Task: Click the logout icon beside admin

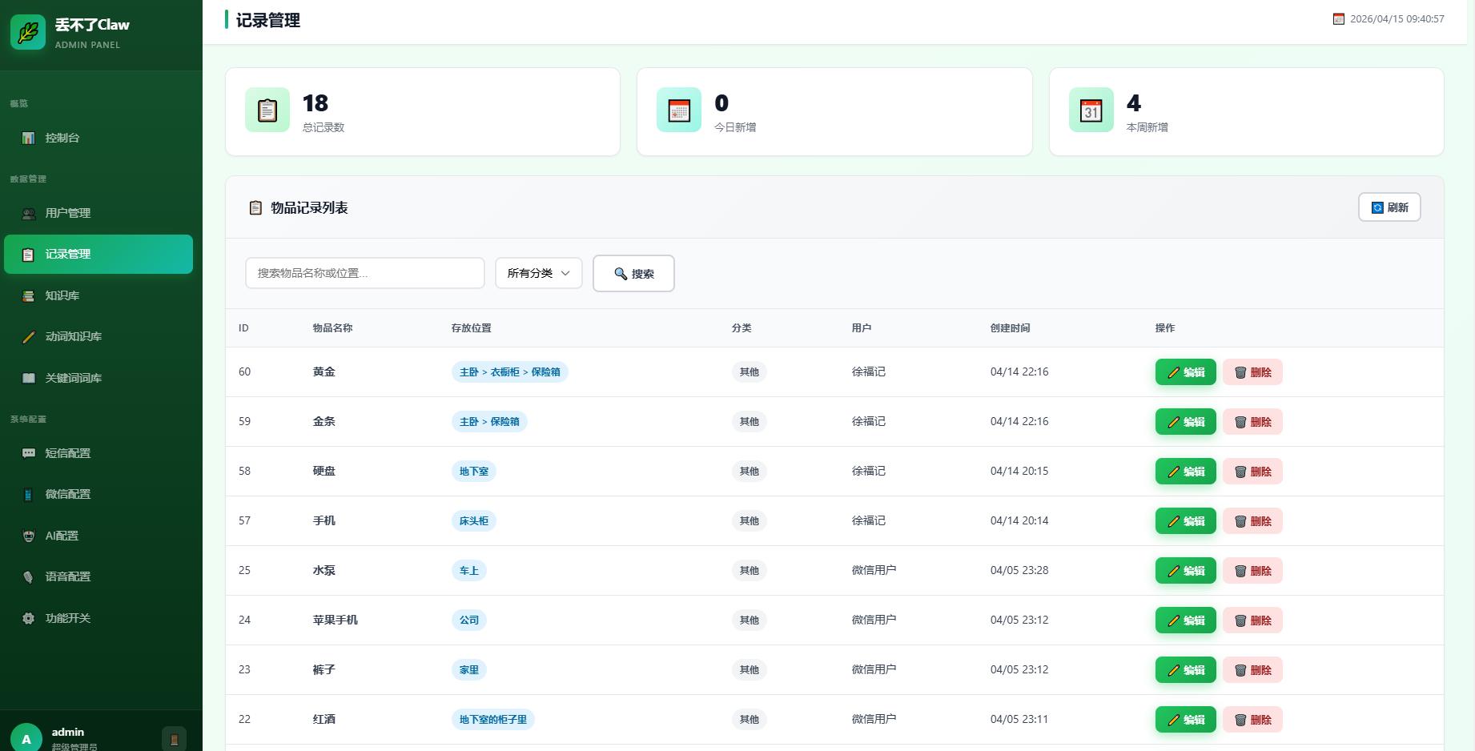Action: pos(174,739)
